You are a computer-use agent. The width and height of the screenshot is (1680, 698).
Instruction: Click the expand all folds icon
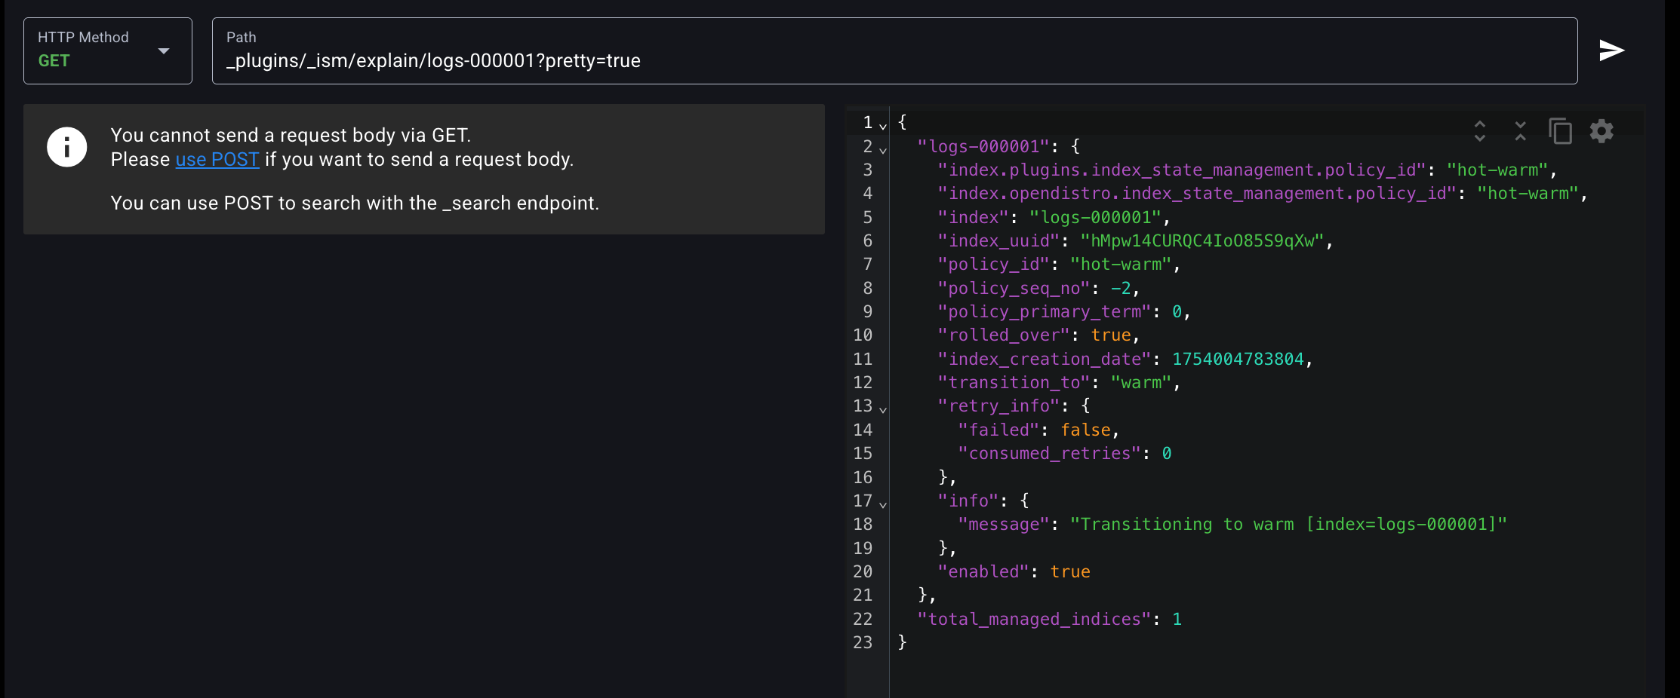(x=1479, y=131)
